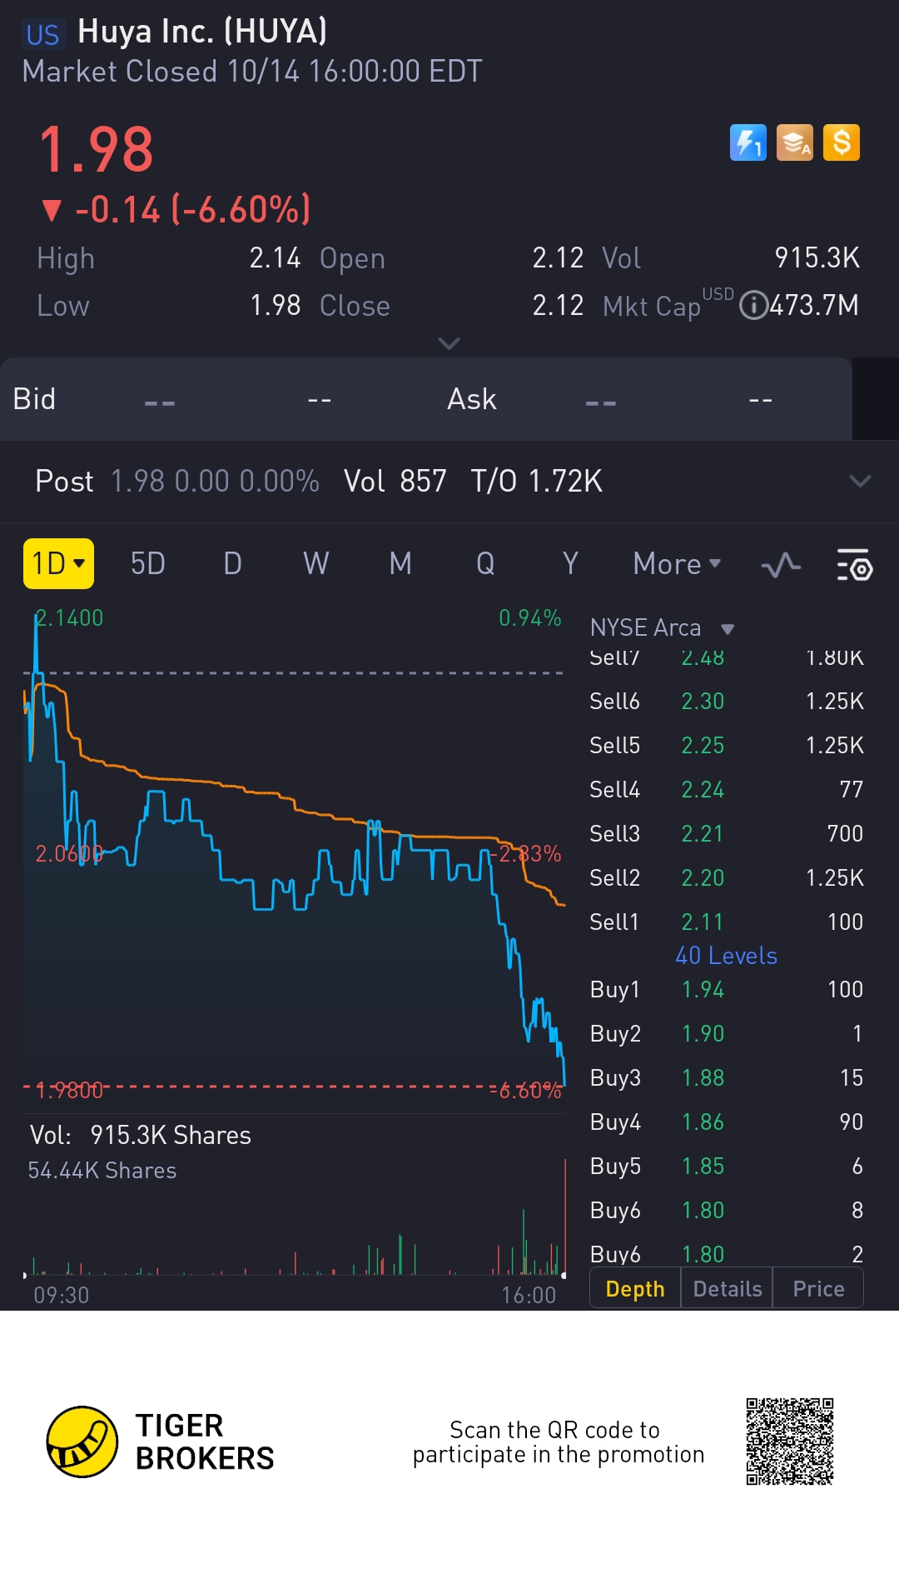Tap the promotion QR code

pos(790,1442)
